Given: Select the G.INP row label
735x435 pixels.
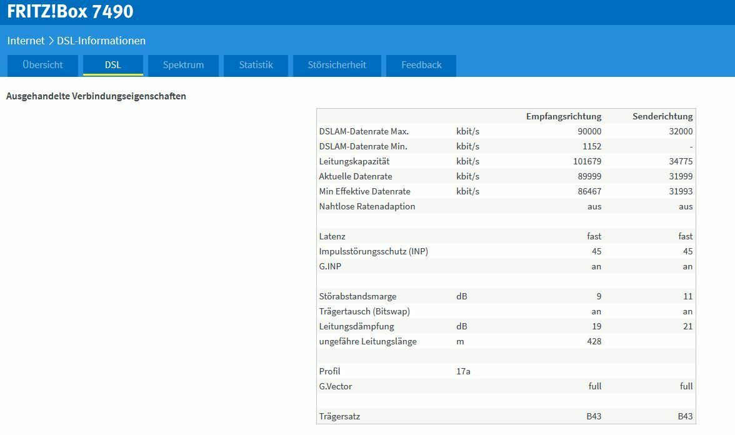Looking at the screenshot, I should click(x=330, y=266).
